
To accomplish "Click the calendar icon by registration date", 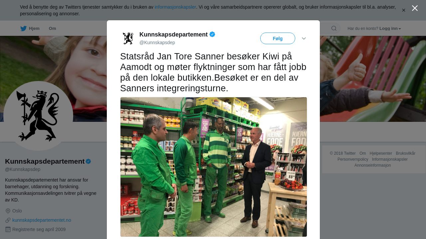I will tap(8, 229).
